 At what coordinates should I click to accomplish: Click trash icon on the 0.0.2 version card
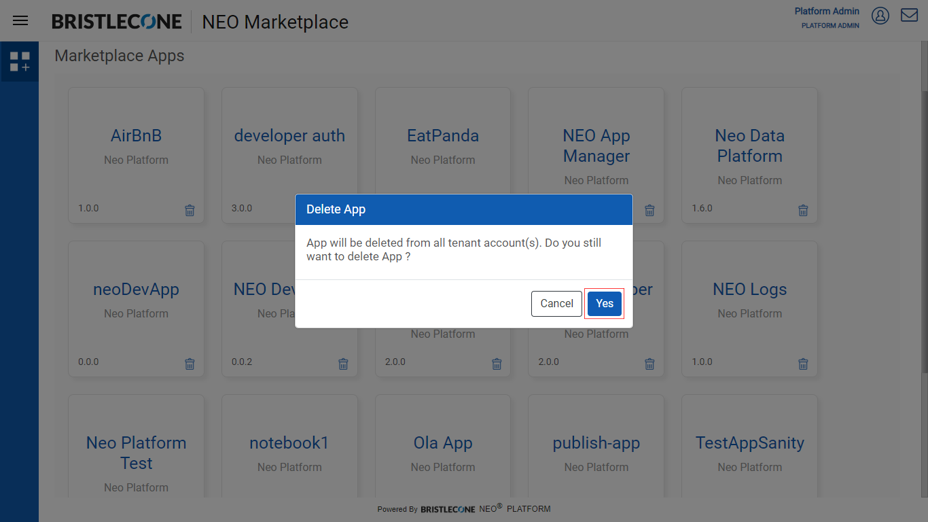(344, 364)
